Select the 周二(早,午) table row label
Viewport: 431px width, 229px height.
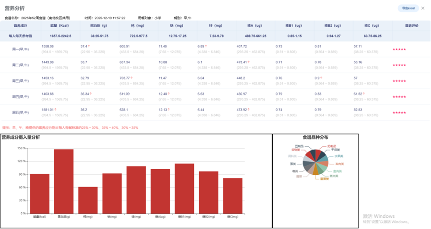20,65
